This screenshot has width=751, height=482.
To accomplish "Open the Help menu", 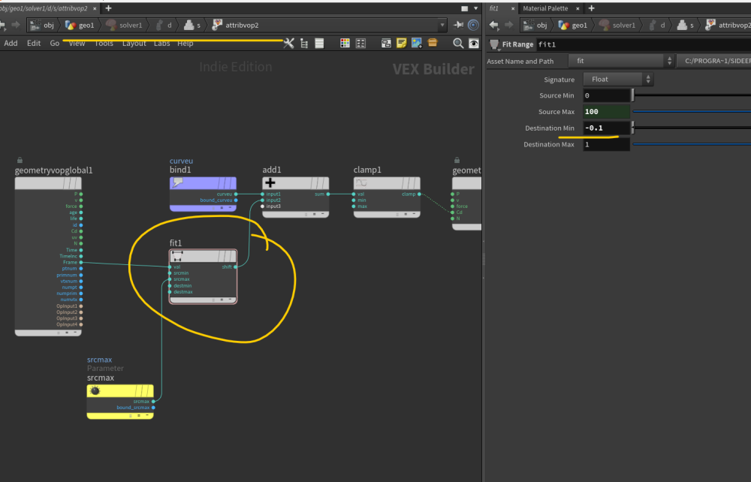I will [x=185, y=43].
